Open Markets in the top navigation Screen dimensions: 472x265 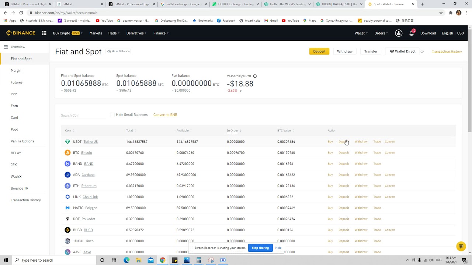tap(96, 33)
